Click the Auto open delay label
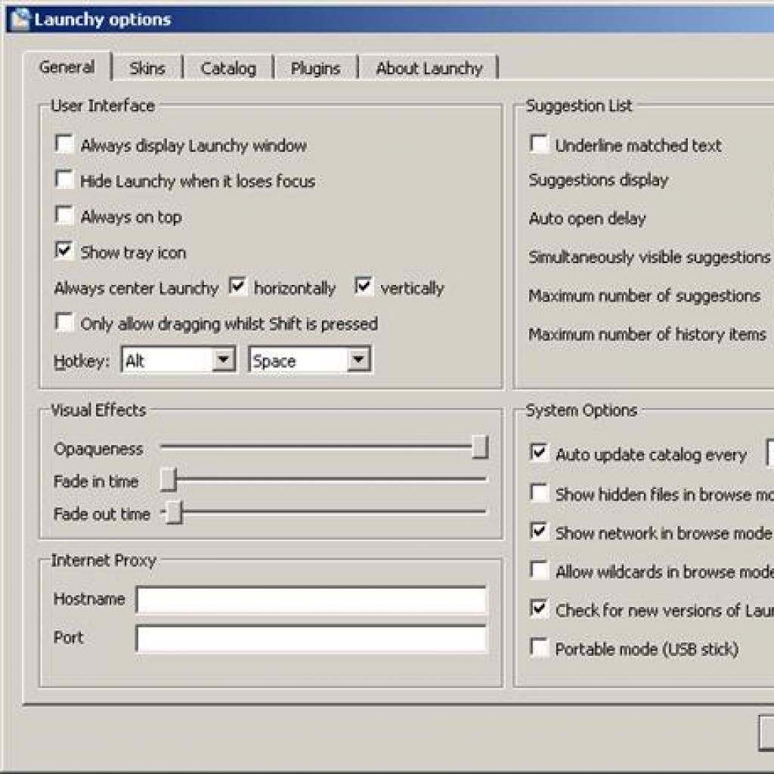Image resolution: width=774 pixels, height=774 pixels. [x=587, y=218]
